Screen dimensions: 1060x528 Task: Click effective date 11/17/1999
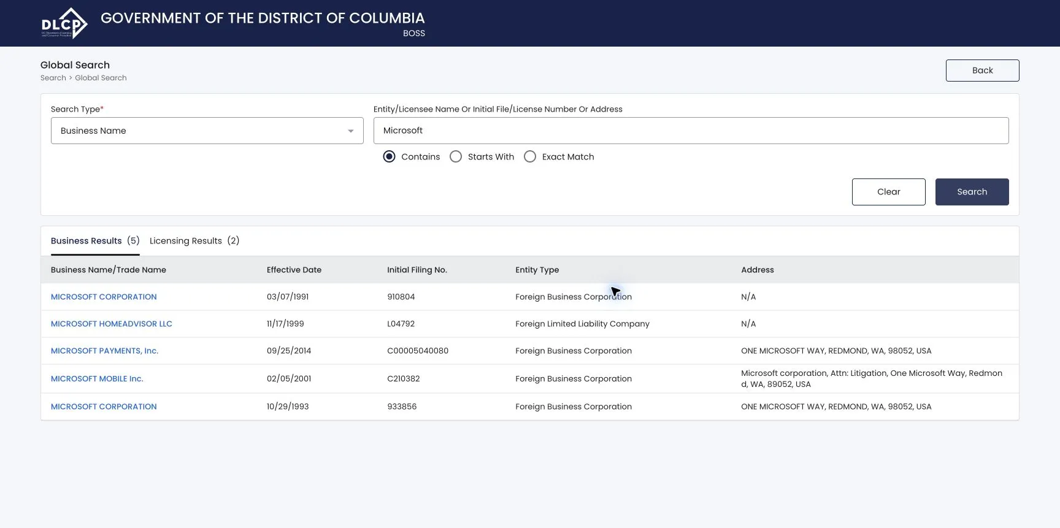(285, 324)
